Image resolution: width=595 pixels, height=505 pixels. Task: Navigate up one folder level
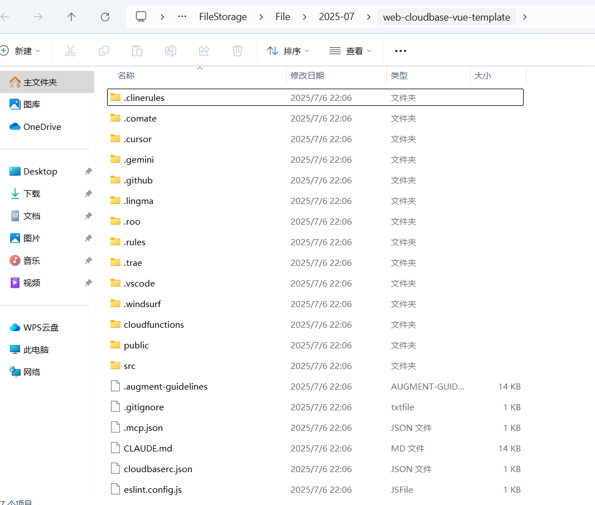71,17
